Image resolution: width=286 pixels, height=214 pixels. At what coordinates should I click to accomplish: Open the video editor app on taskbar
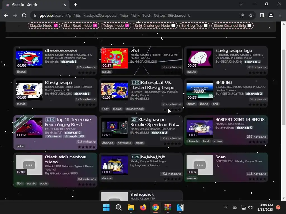(180, 207)
